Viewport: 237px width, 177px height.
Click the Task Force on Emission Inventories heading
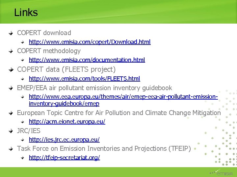[x=104, y=148]
